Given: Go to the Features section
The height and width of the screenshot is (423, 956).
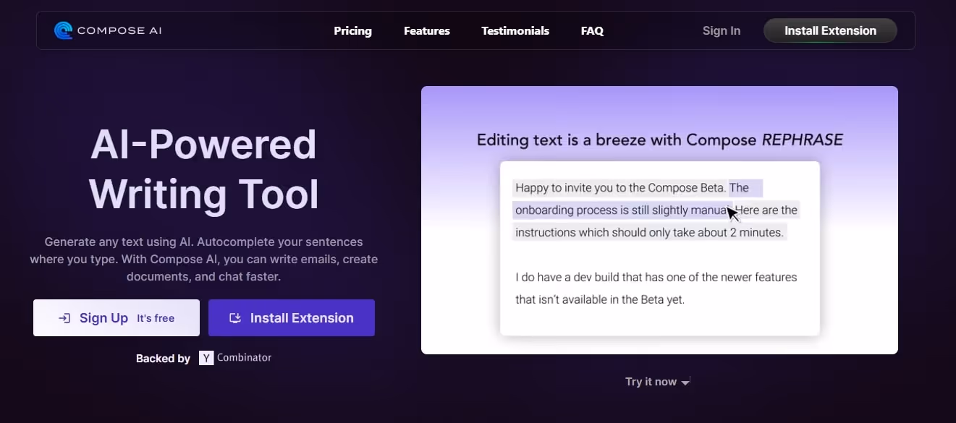Looking at the screenshot, I should (x=427, y=31).
